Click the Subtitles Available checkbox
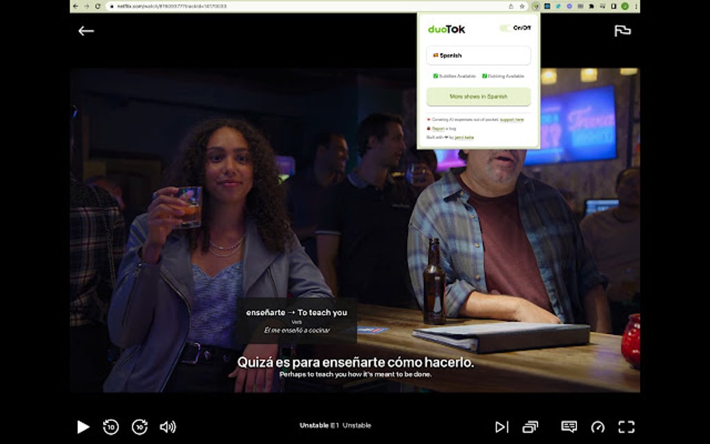Screen dimensions: 710x444 click(436, 75)
